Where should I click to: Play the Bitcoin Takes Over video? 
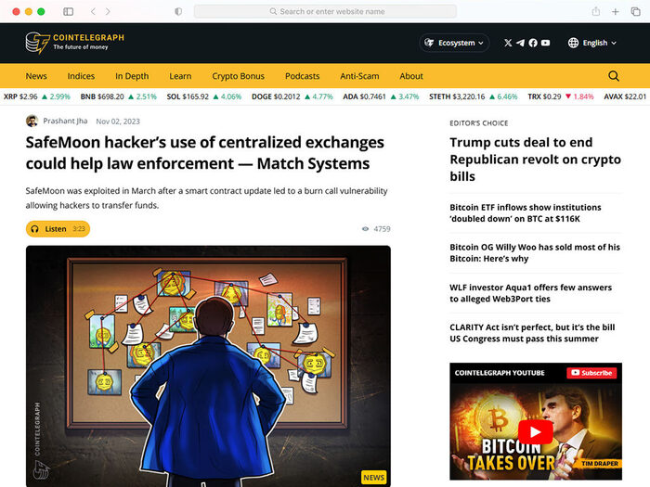[535, 432]
